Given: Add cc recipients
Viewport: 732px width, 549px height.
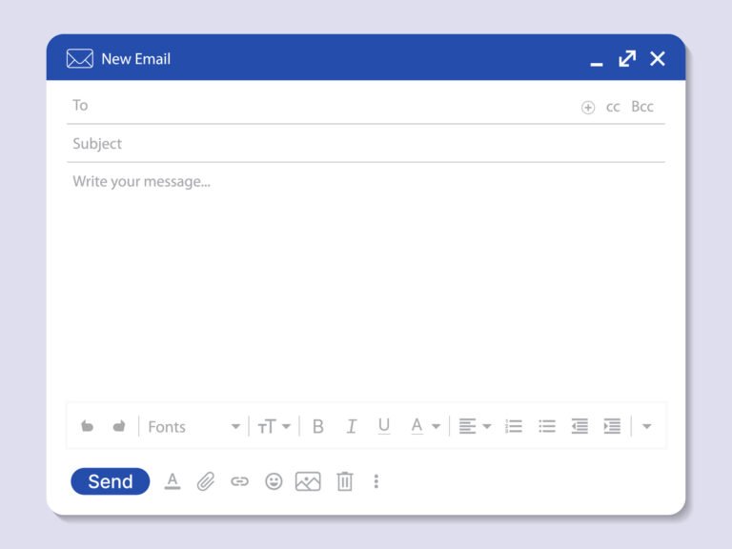Looking at the screenshot, I should (x=613, y=107).
